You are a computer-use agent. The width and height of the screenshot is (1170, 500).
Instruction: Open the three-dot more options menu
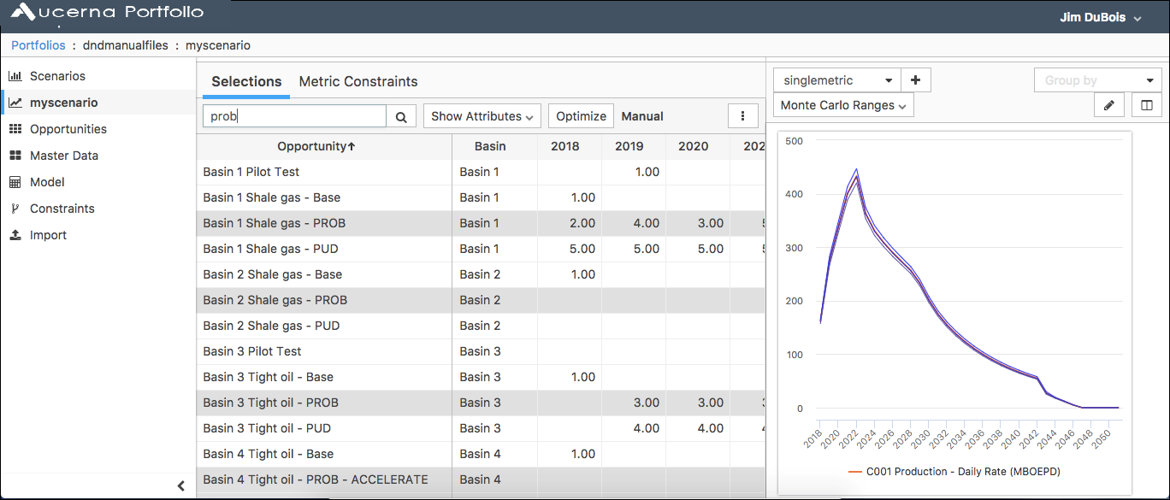[x=742, y=116]
